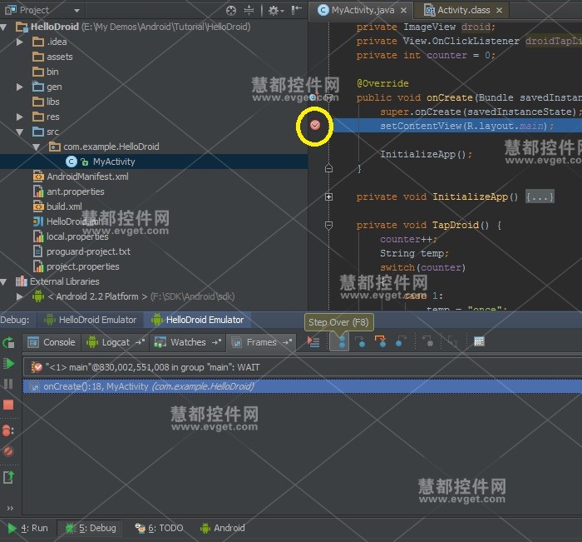
Task: Expand the res folder
Action: 20,117
